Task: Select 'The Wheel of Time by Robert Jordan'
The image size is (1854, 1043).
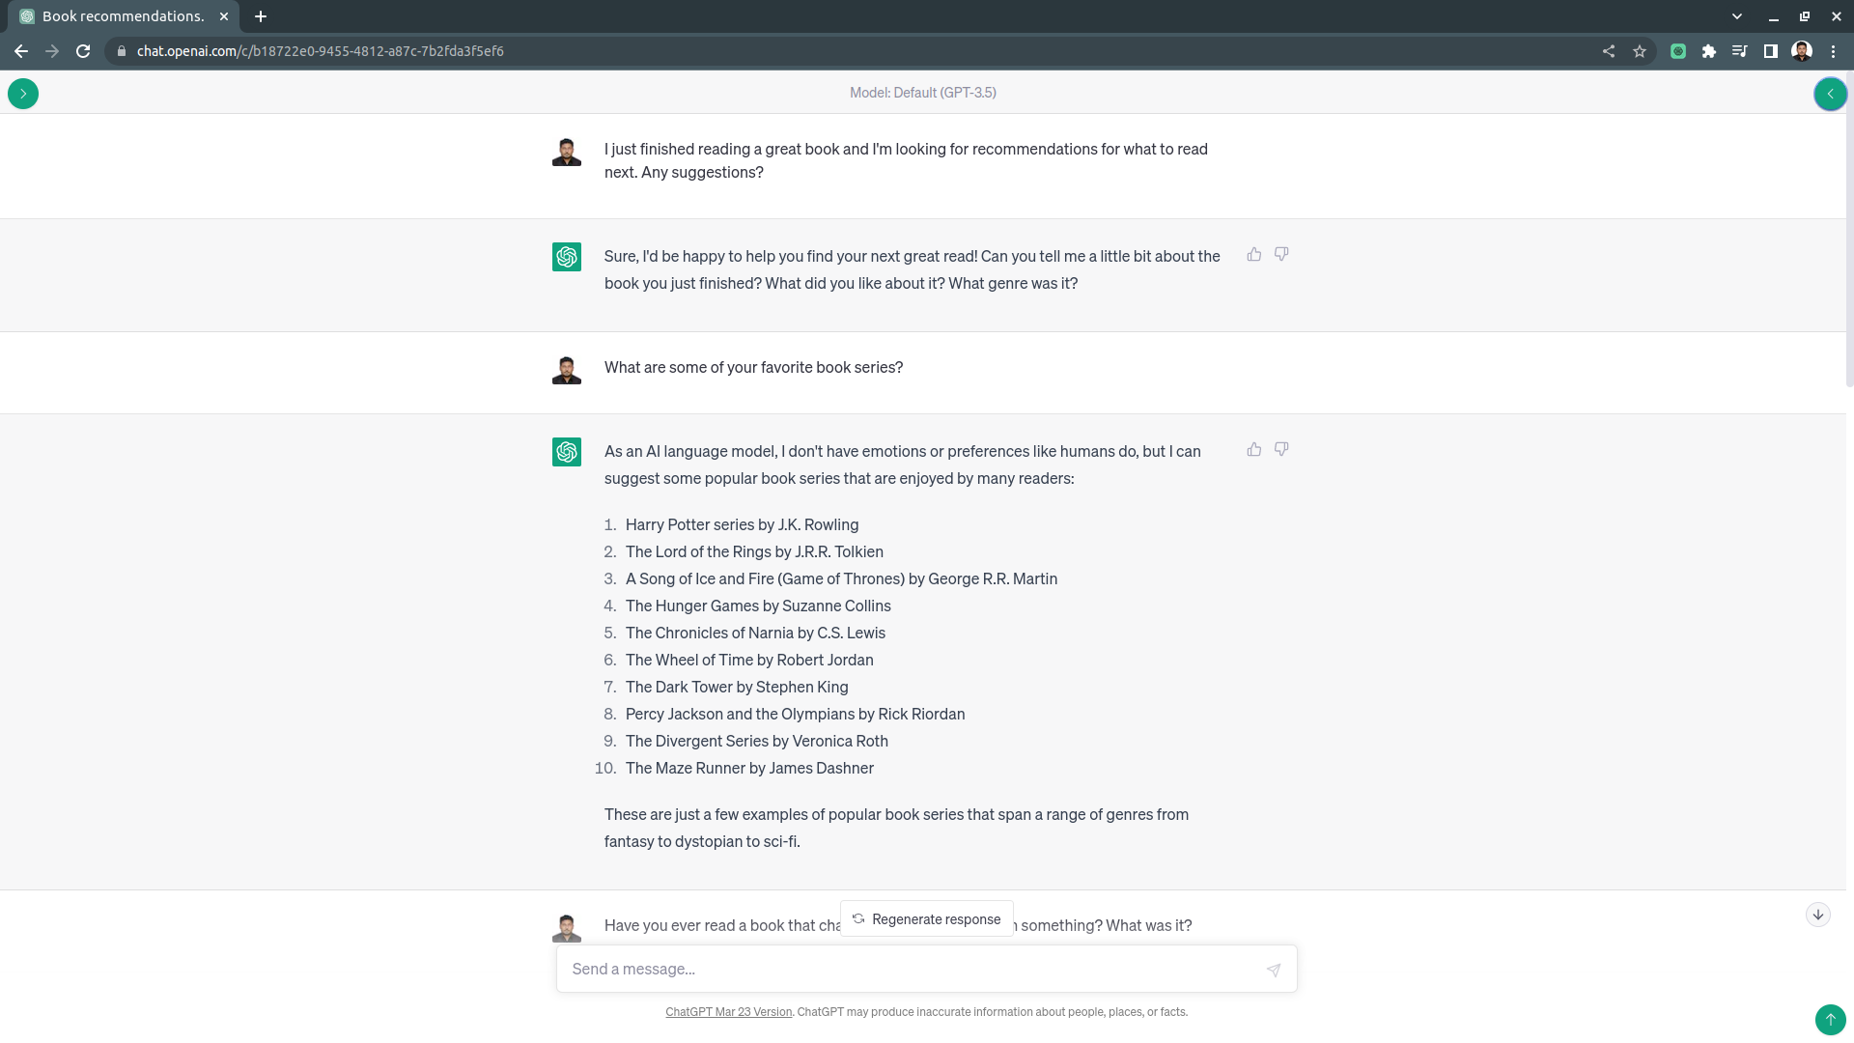Action: click(x=749, y=660)
